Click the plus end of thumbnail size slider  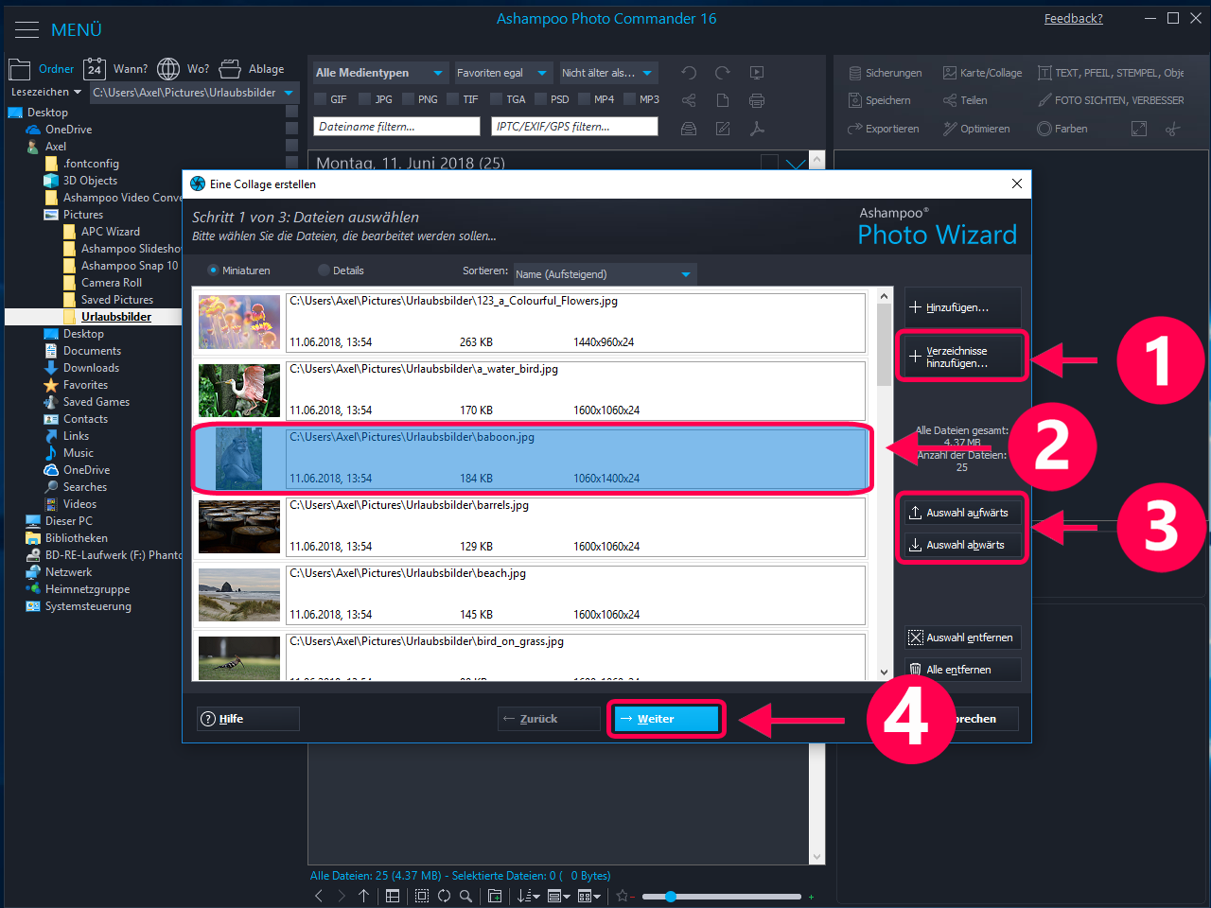[x=811, y=897]
